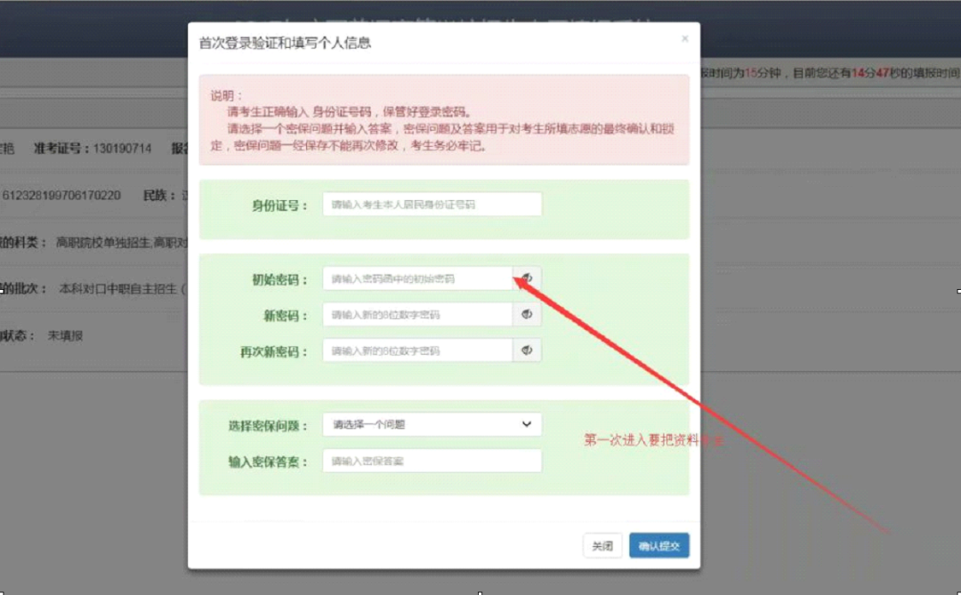The height and width of the screenshot is (595, 961).
Task: Select the 新密码 input box
Action: tap(417, 315)
